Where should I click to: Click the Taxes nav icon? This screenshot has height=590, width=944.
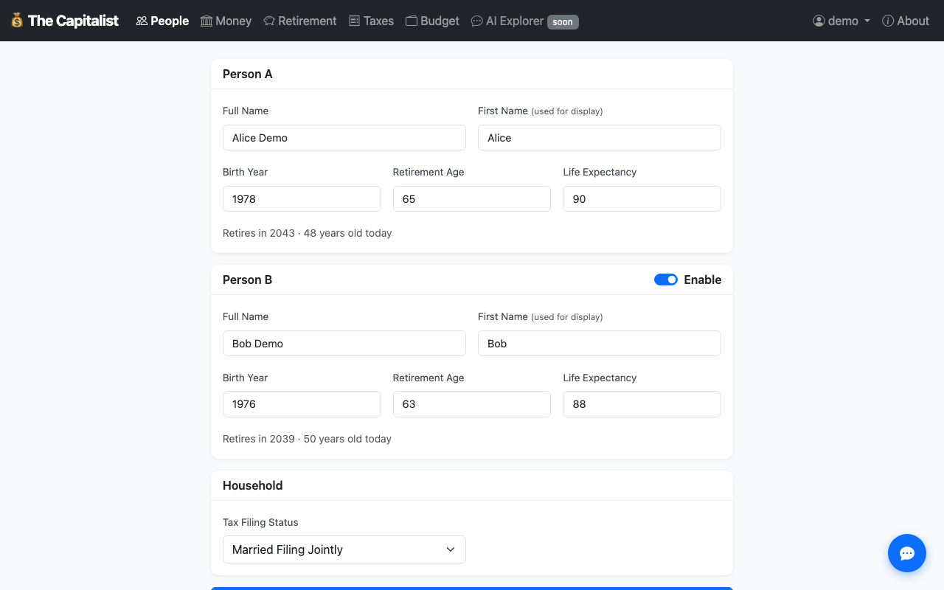[355, 21]
